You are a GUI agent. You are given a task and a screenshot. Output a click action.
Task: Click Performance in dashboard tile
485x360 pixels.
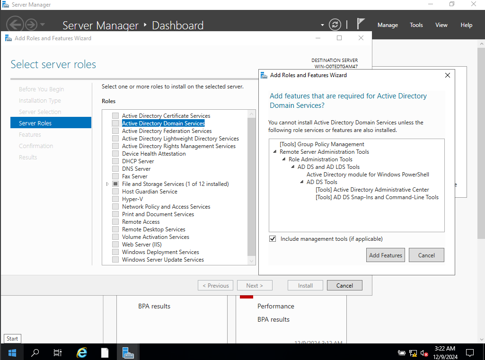coord(275,306)
